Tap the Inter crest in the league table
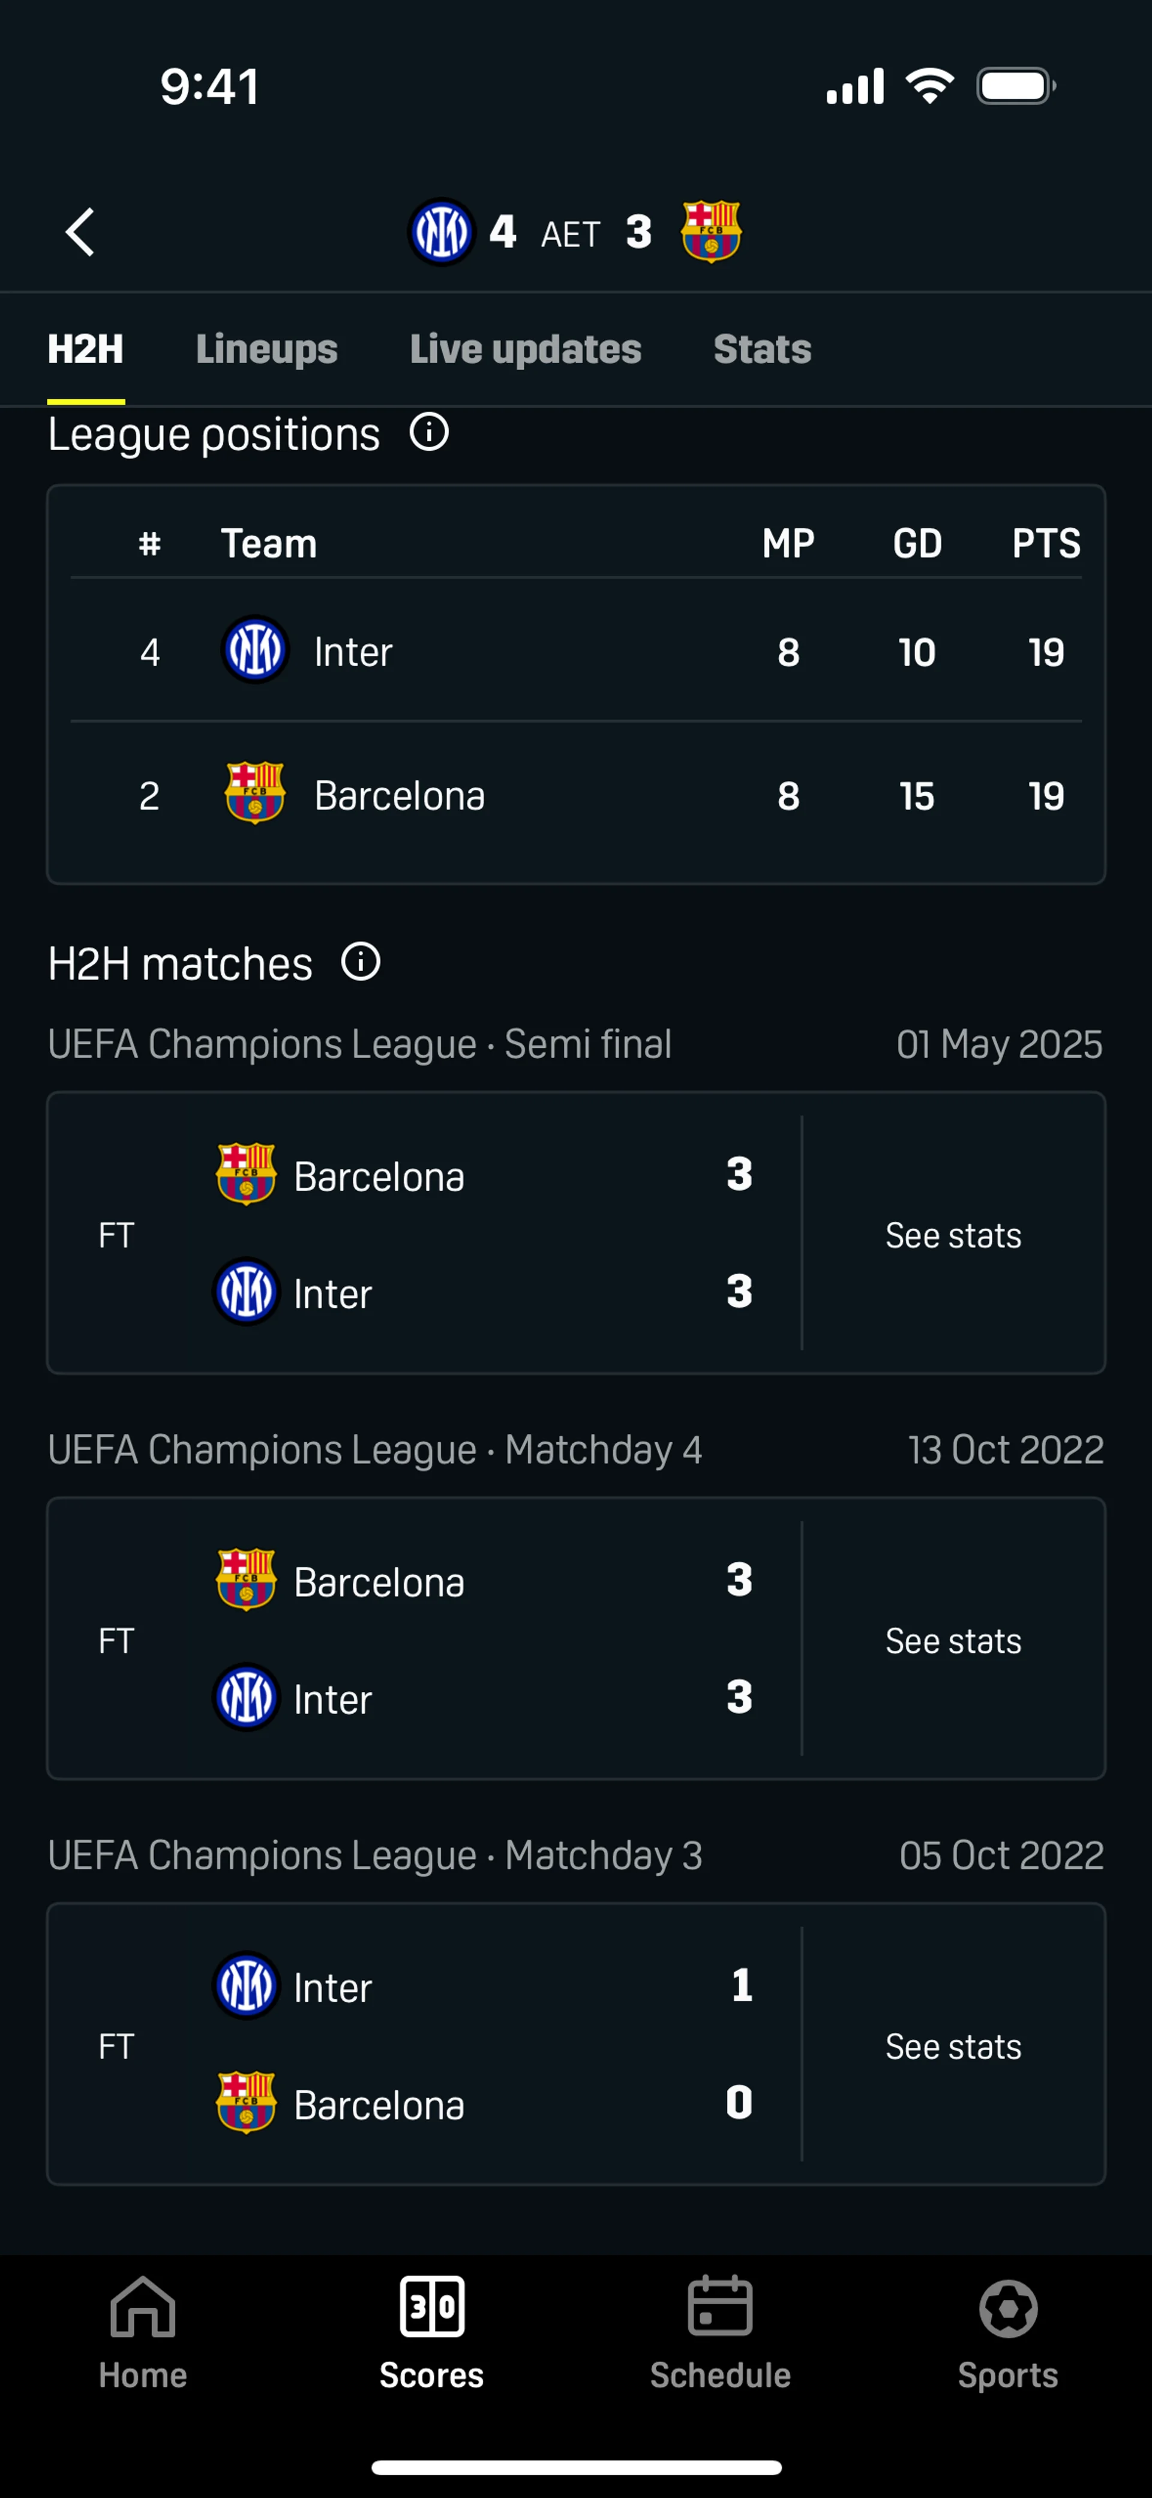Viewport: 1152px width, 2498px height. tap(255, 651)
